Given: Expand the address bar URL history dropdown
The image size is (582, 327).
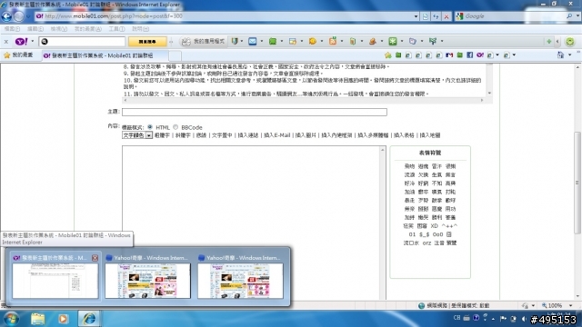Looking at the screenshot, I should [416, 16].
